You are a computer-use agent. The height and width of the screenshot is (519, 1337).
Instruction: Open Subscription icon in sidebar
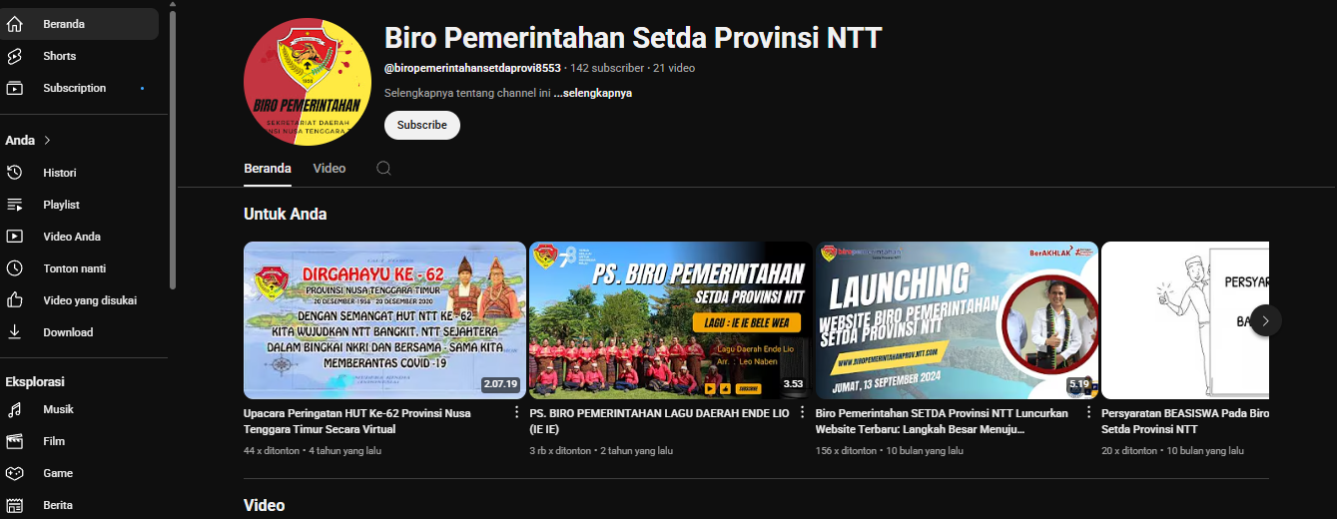click(x=14, y=88)
